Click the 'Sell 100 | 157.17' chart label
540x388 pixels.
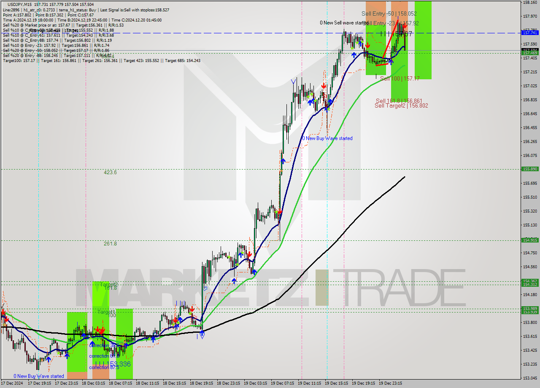[x=400, y=78]
